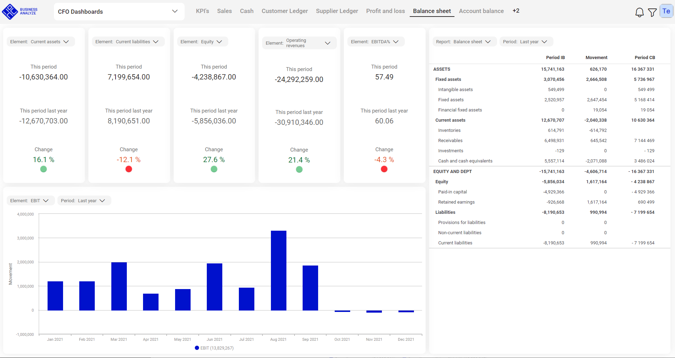The image size is (675, 358).
Task: Click the red indicator on EBITDA% card
Action: coord(384,169)
